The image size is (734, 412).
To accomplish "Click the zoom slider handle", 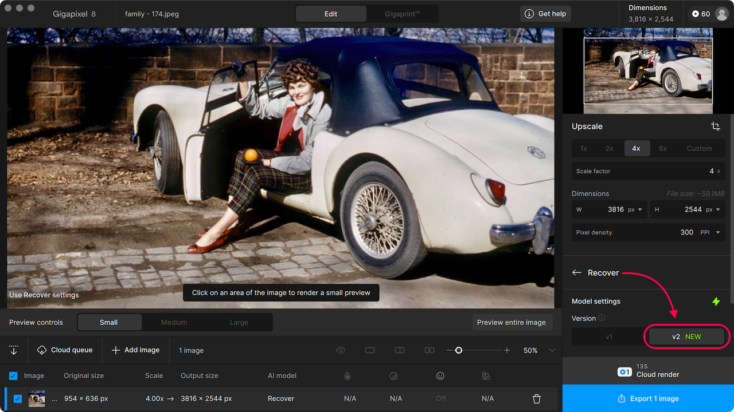I will [x=458, y=350].
